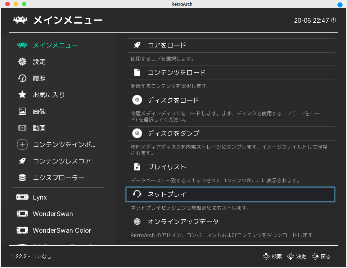Click the プレイリスト file-play icon
Viewport: 347px width, 268px height.
click(137, 167)
